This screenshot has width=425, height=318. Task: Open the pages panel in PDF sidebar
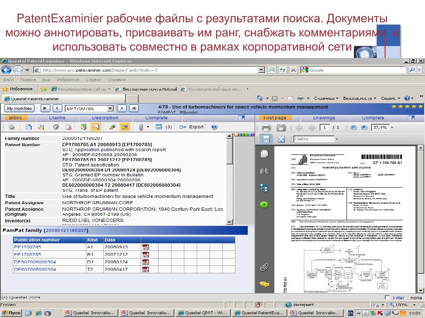point(264,154)
